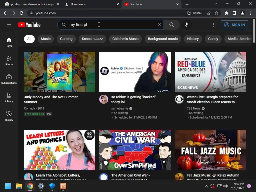Click the magnifier search button
Image resolution: width=256 pixels, height=192 pixels.
tap(171, 25)
